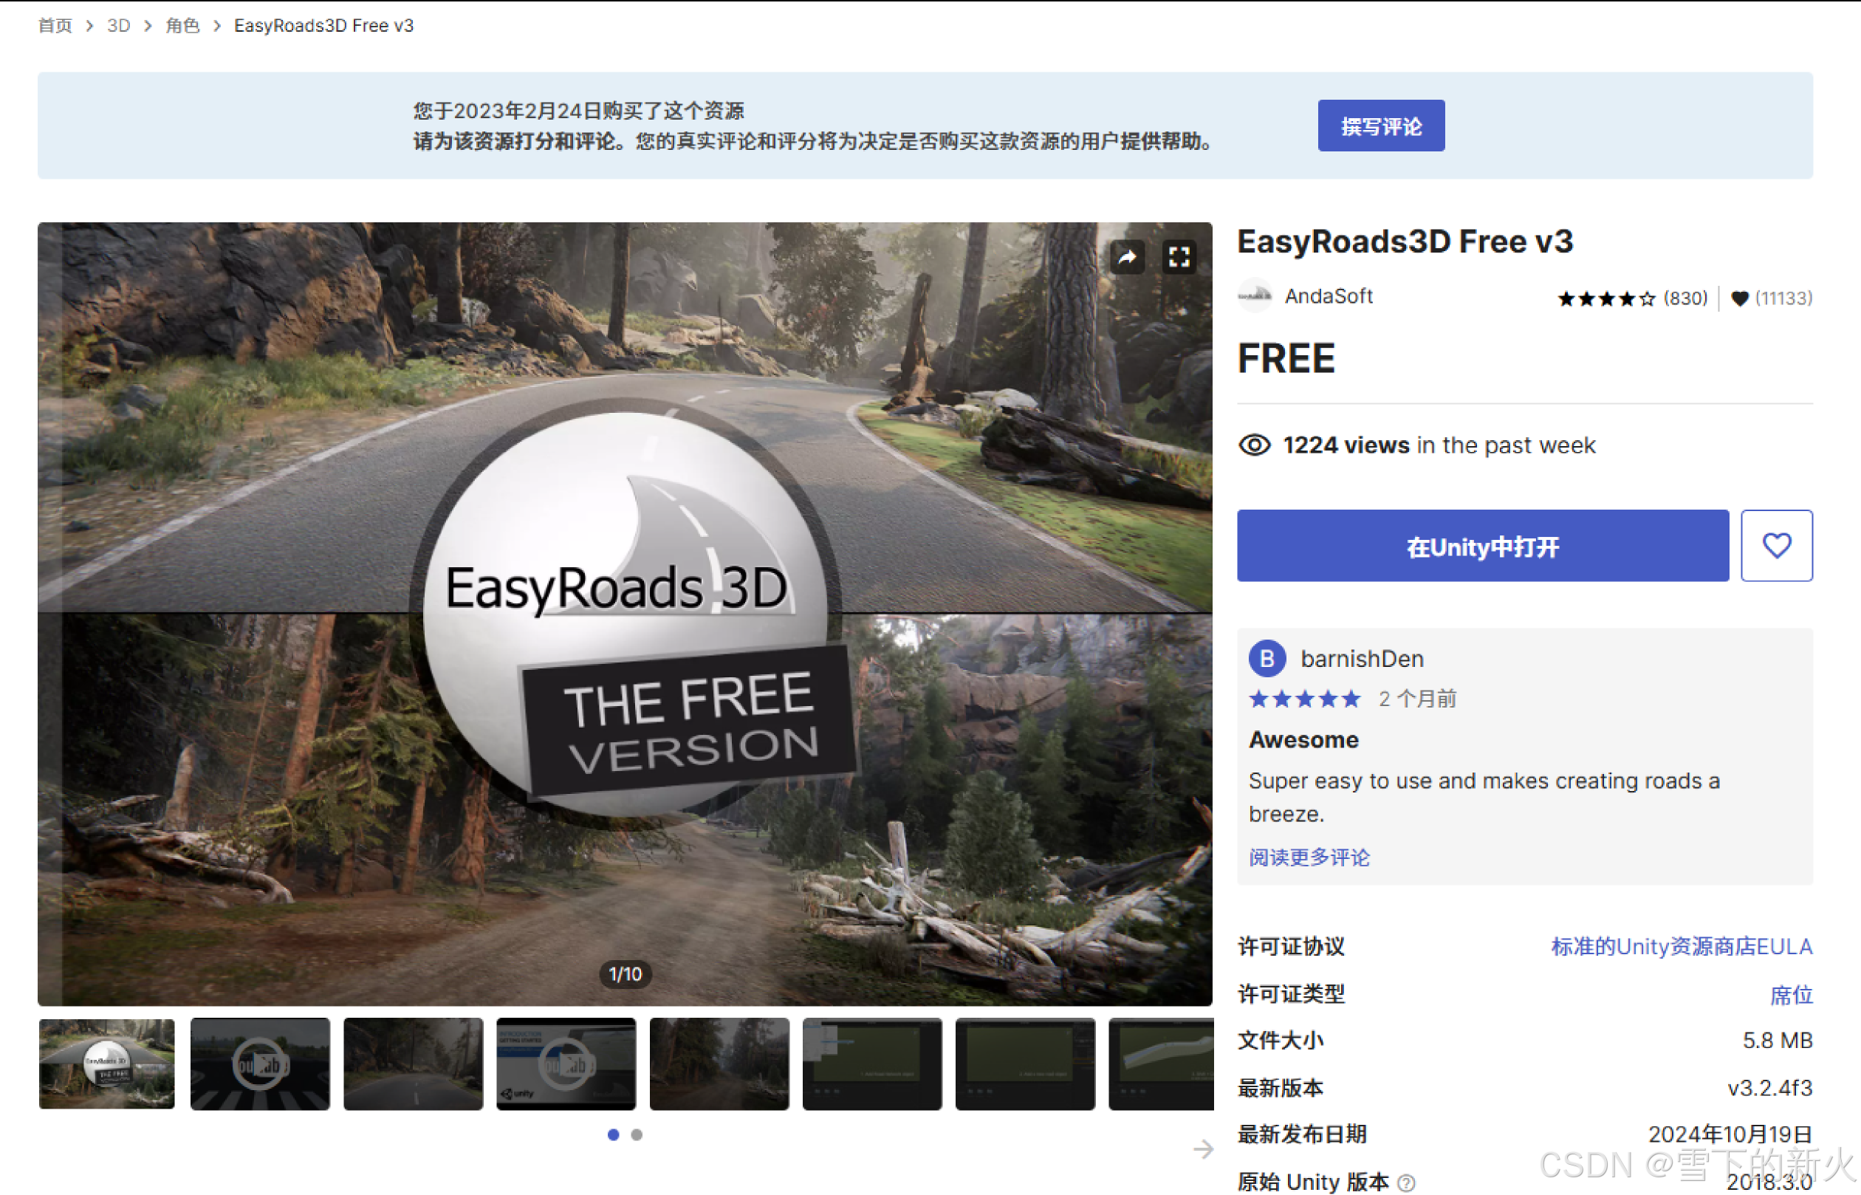Open the 3D category breadcrumb

[118, 26]
